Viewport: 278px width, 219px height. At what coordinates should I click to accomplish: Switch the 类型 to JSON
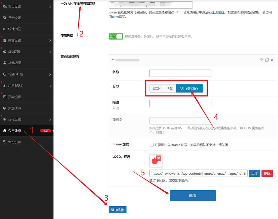(x=157, y=88)
